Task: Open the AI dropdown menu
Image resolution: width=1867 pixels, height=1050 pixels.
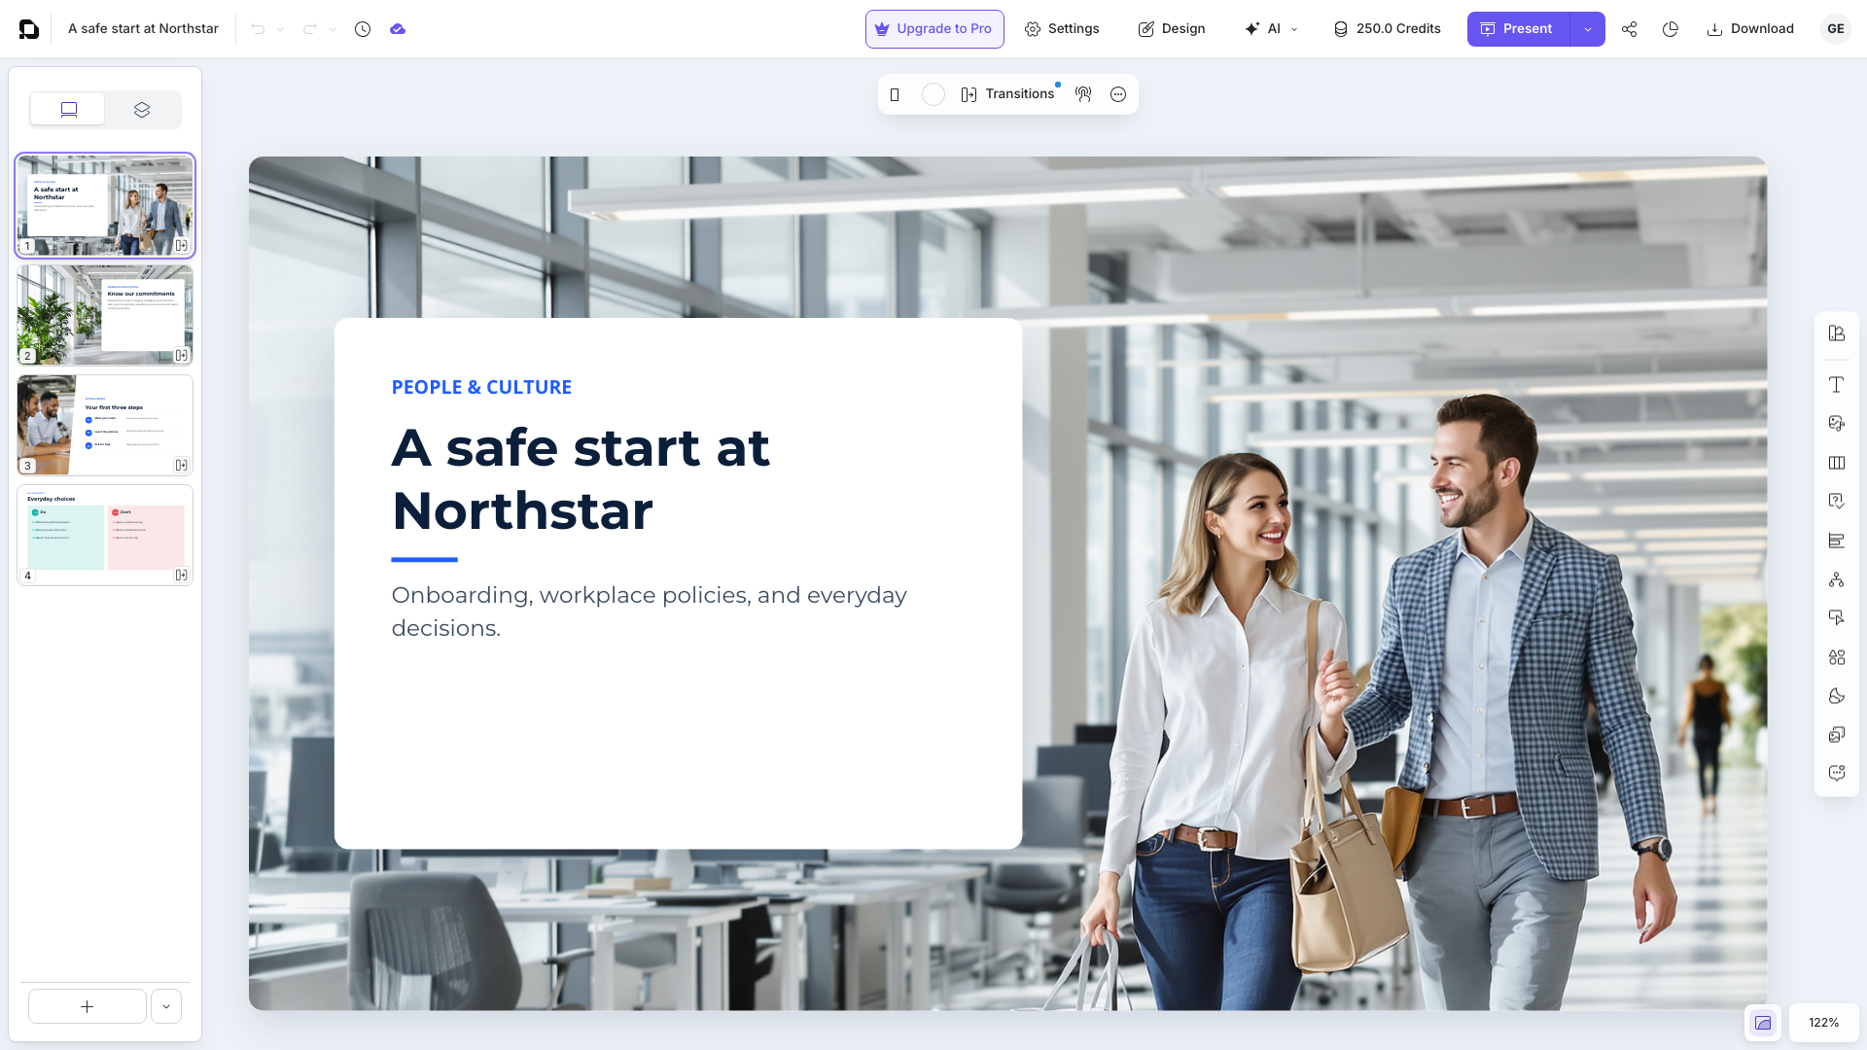Action: pyautogui.click(x=1272, y=29)
